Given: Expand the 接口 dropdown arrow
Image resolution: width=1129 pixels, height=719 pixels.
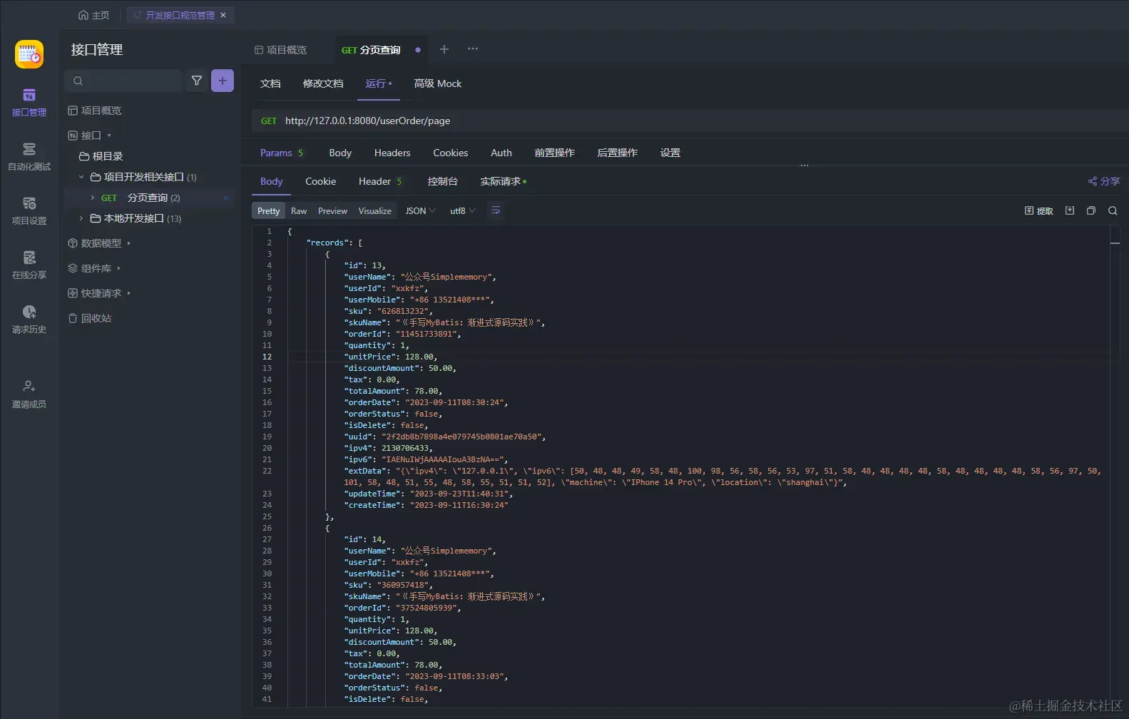Looking at the screenshot, I should [109, 136].
